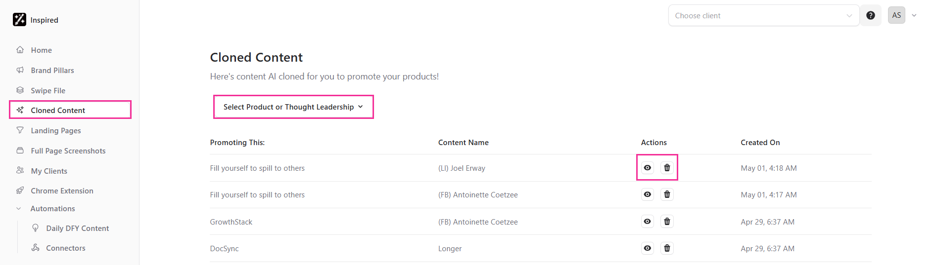View the DocSync Longer content

coord(648,248)
